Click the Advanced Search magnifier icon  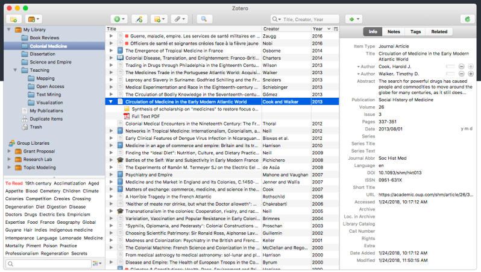pos(204,19)
